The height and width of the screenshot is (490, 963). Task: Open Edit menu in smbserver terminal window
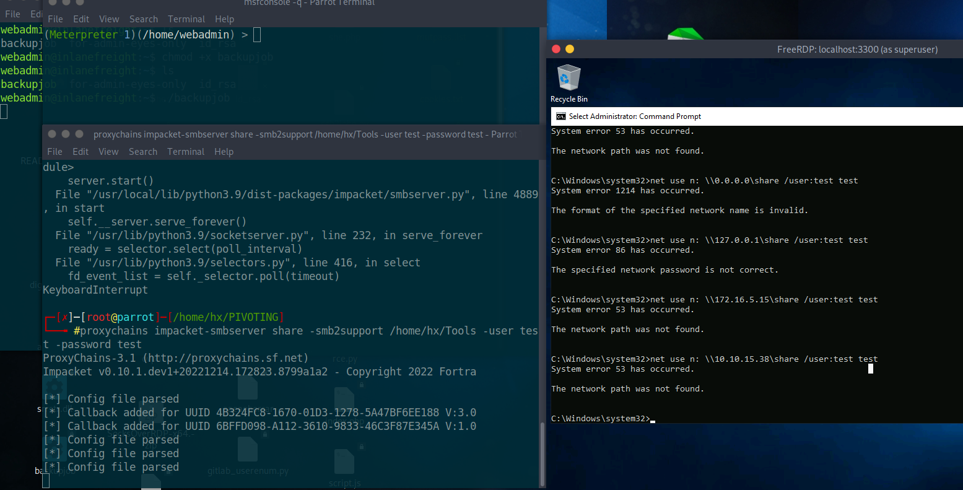(81, 152)
